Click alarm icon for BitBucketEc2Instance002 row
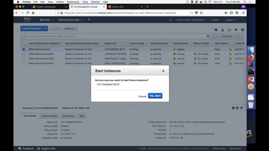This screenshot has height=151, width=269. (x=230, y=54)
